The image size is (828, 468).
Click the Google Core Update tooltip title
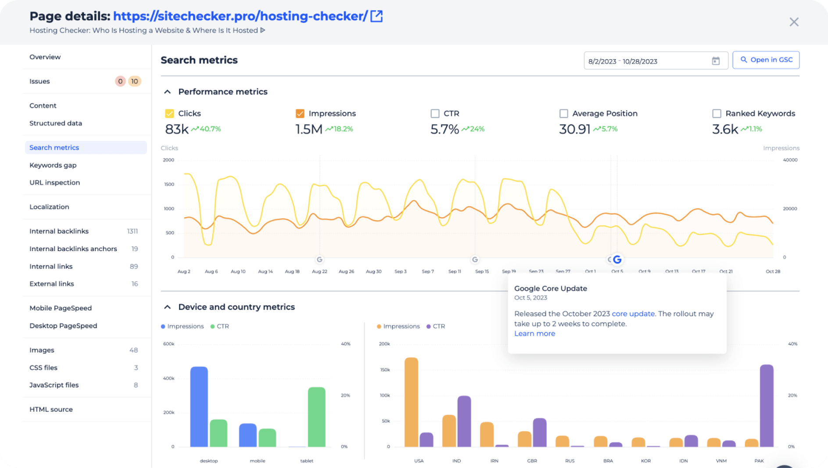(x=551, y=288)
